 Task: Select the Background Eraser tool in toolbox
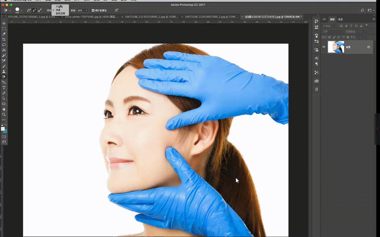pyautogui.click(x=4, y=77)
